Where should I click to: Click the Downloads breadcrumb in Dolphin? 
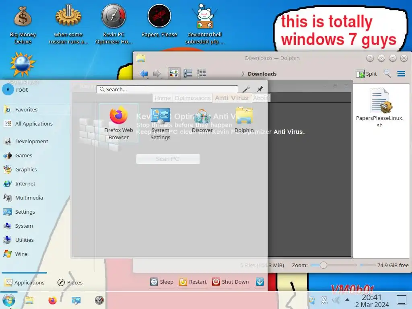(x=262, y=74)
